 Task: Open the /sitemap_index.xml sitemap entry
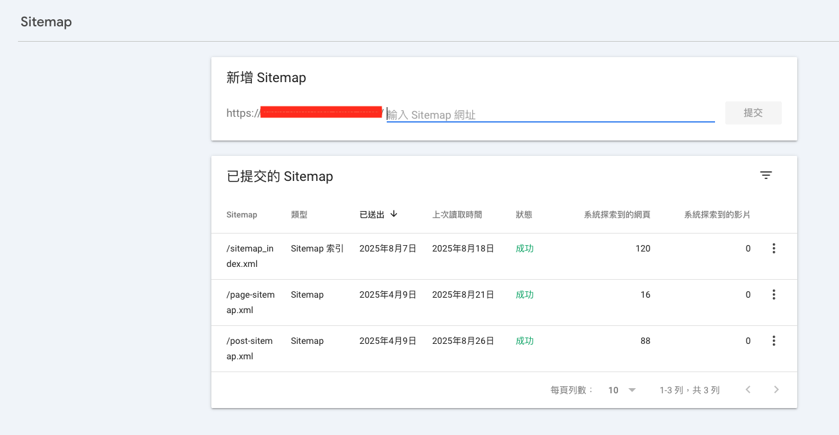coord(250,256)
